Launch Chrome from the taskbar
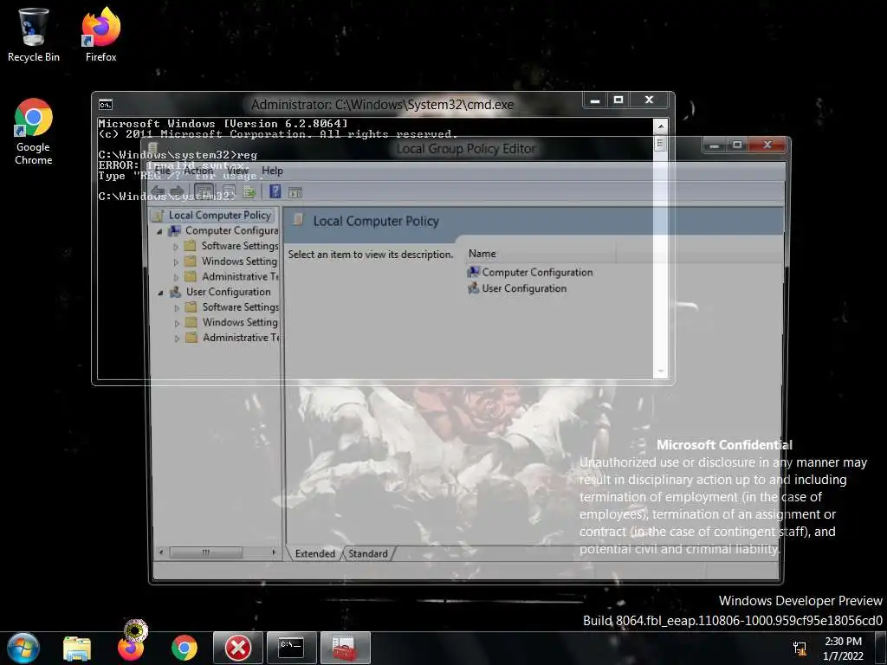The width and height of the screenshot is (887, 665). (x=185, y=649)
